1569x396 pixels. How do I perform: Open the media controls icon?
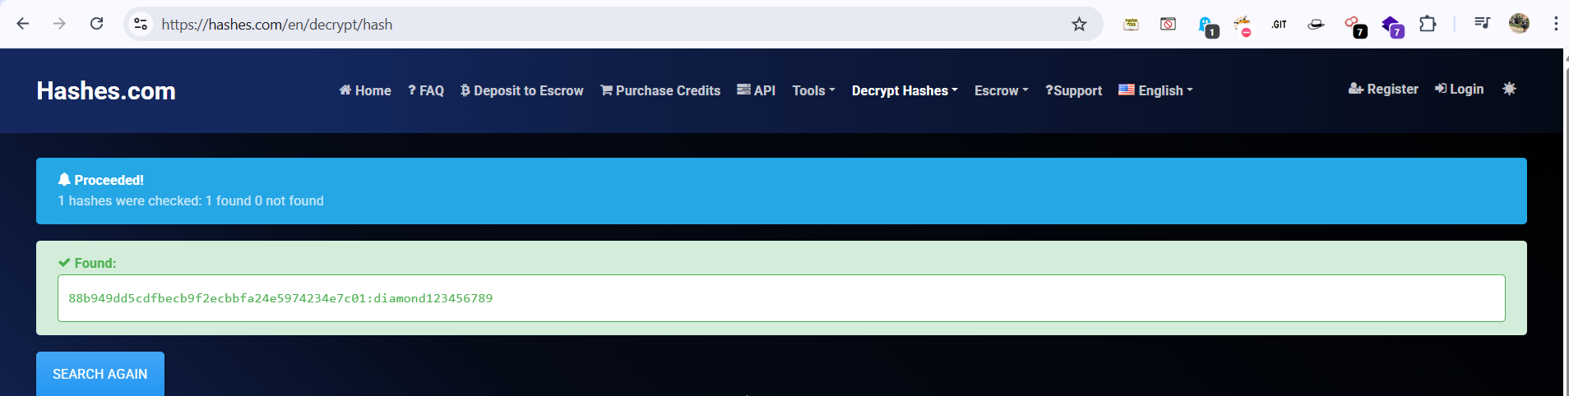point(1482,24)
